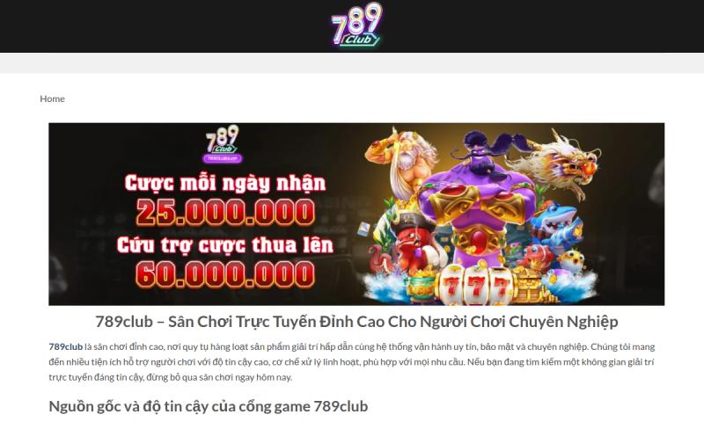704x422 pixels.
Task: Select the 777 slot machine graphic
Action: 475,285
